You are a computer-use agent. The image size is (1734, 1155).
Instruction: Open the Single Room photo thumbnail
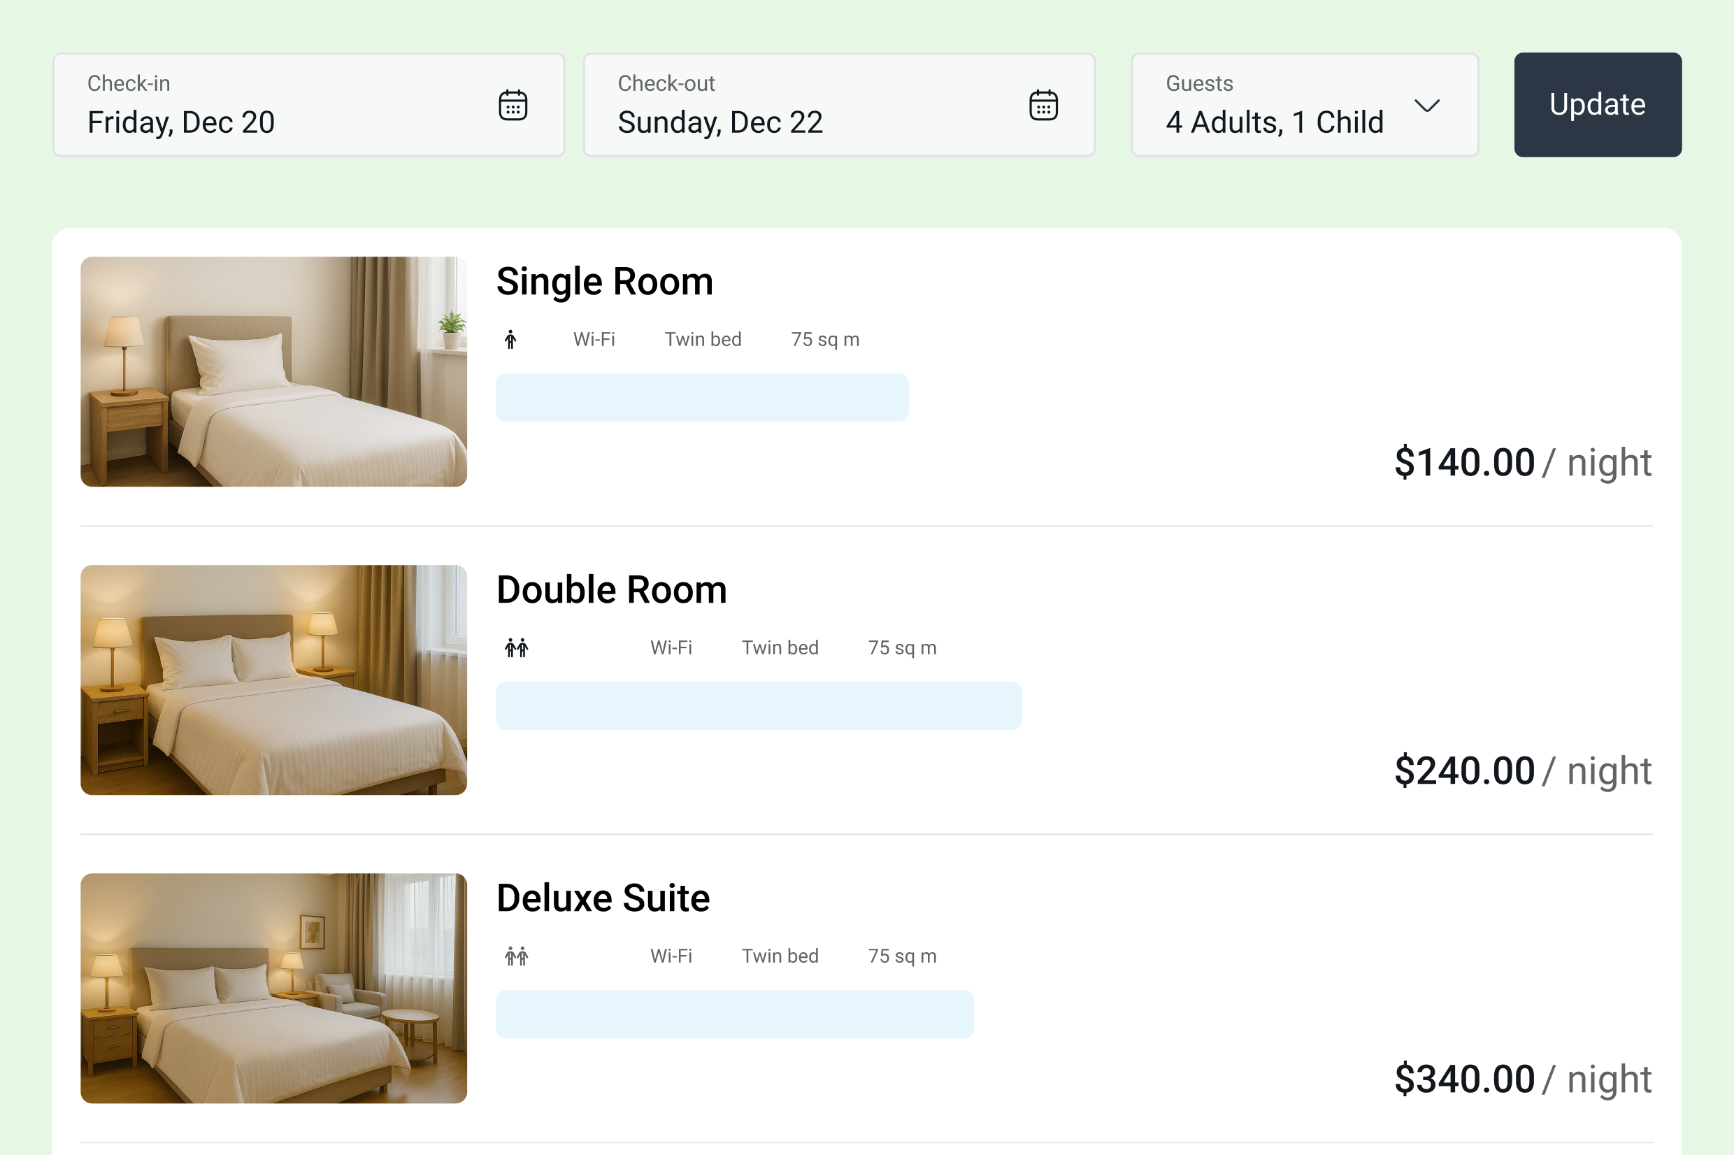(273, 371)
